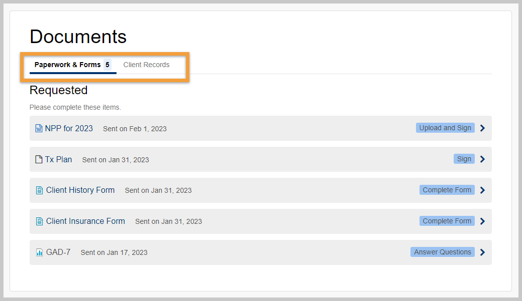Viewport: 522px width, 301px height.
Task: Click the count badge on Paperwork & Forms
Action: tap(108, 64)
